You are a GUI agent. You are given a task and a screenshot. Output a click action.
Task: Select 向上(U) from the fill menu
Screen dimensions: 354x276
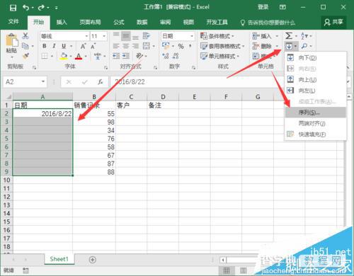pos(315,79)
